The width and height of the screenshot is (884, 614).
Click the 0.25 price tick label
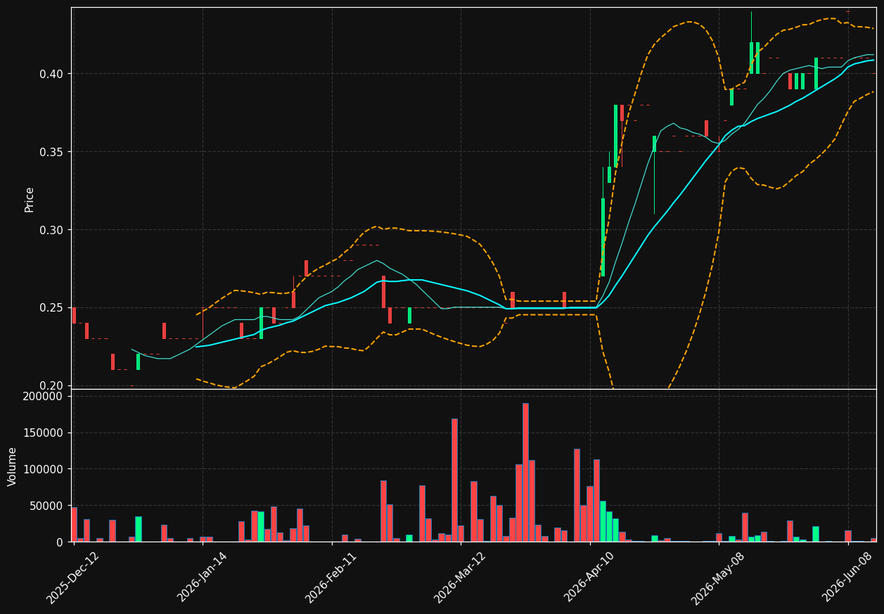pos(52,308)
